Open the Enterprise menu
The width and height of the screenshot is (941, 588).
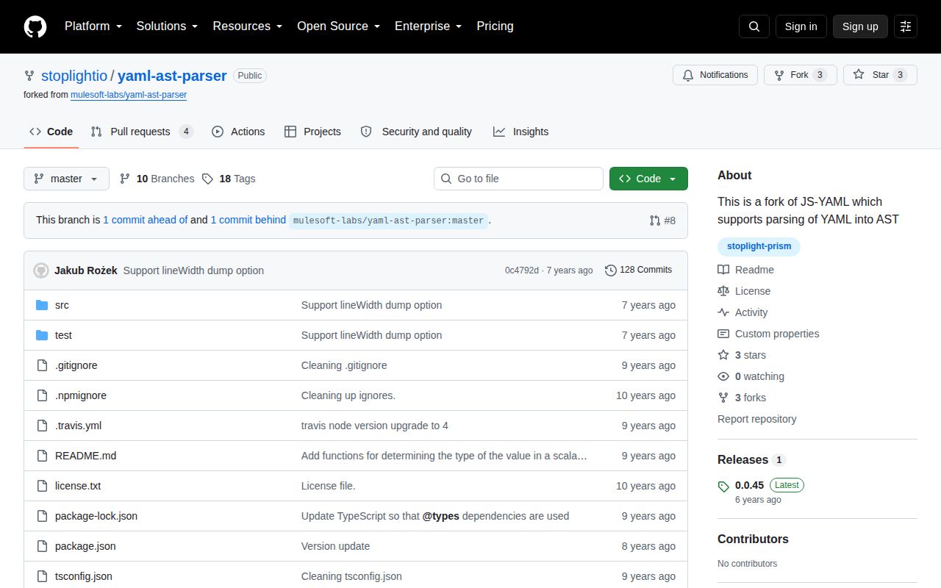click(x=428, y=26)
